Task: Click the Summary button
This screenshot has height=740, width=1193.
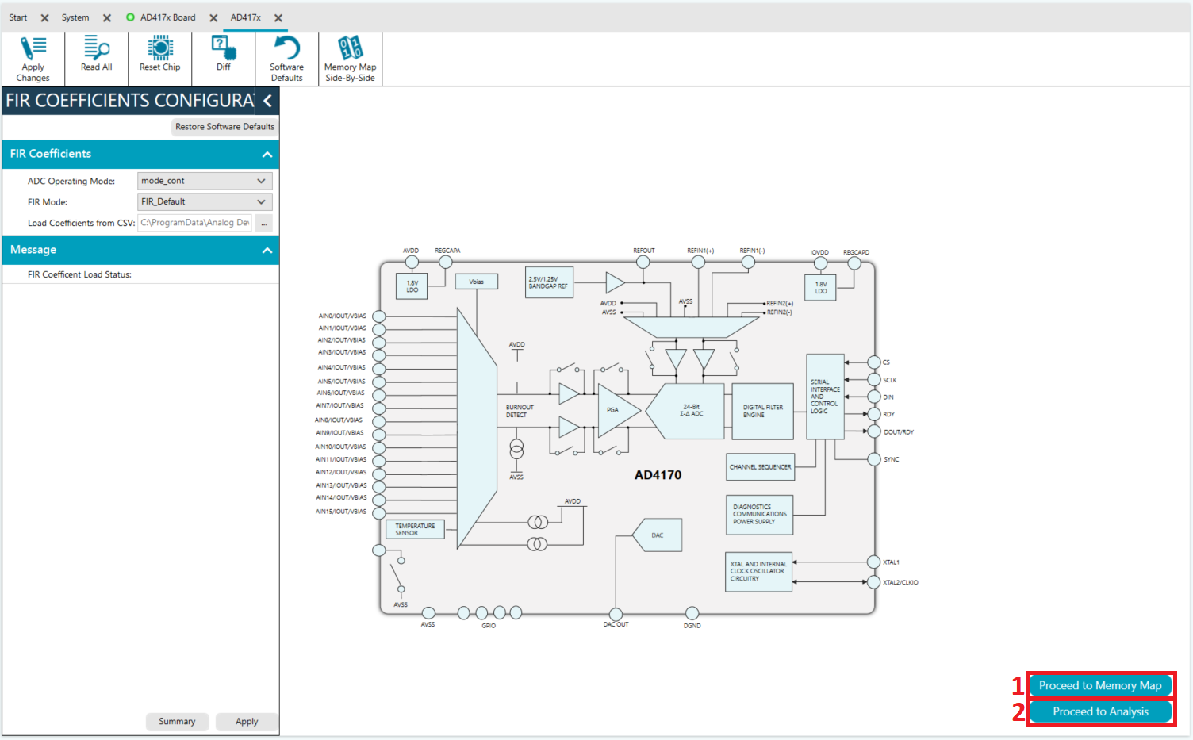Action: (x=177, y=721)
